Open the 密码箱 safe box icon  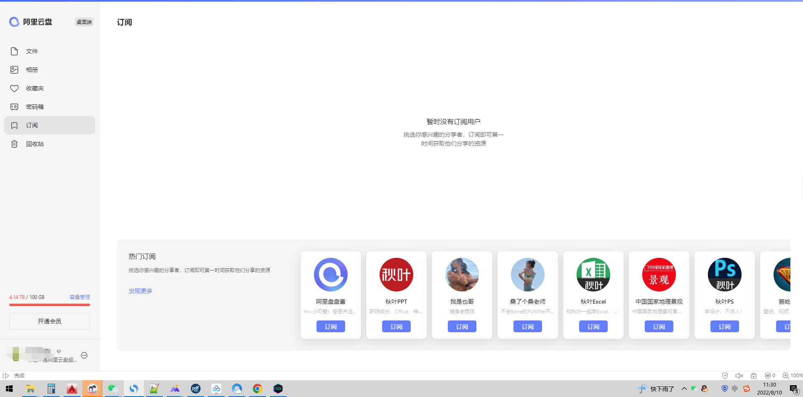click(14, 107)
